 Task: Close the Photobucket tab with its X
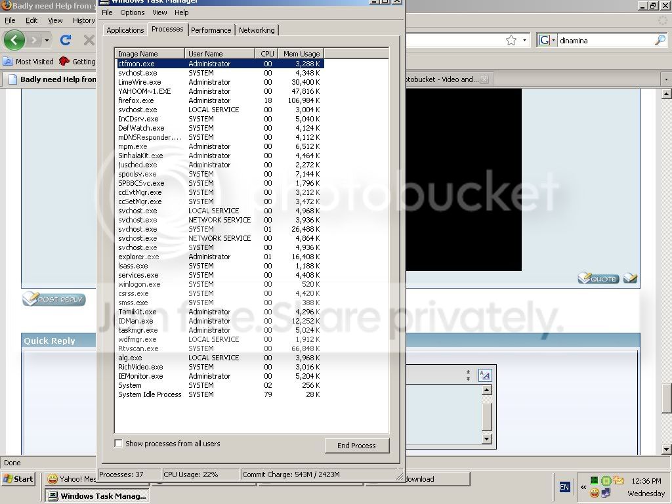tap(484, 79)
